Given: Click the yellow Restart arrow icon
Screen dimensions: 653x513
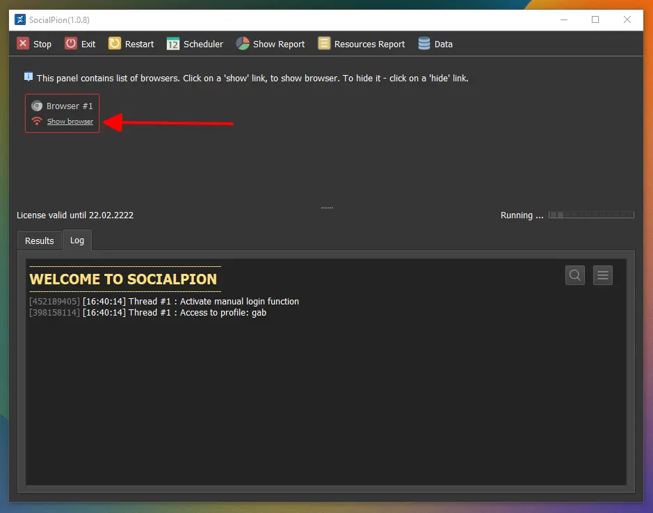Looking at the screenshot, I should (115, 43).
